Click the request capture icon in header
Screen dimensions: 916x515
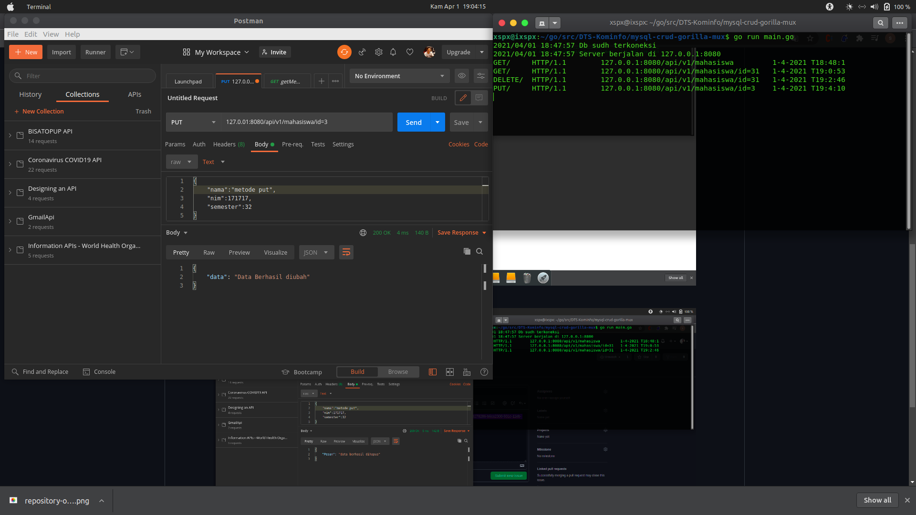362,52
